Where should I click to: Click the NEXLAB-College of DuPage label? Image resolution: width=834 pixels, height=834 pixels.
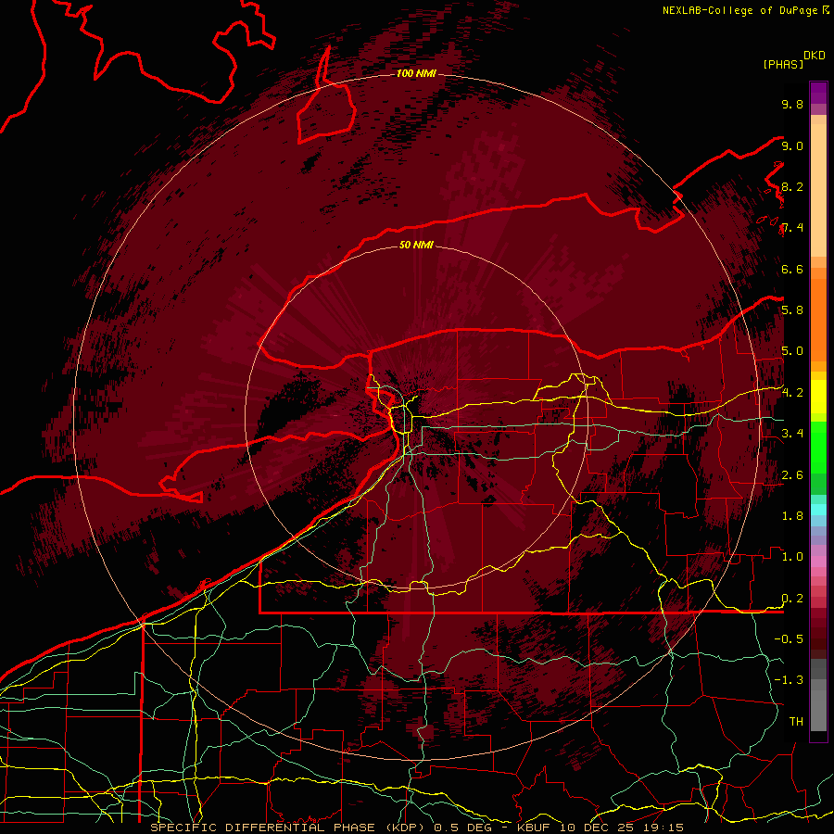pyautogui.click(x=739, y=10)
